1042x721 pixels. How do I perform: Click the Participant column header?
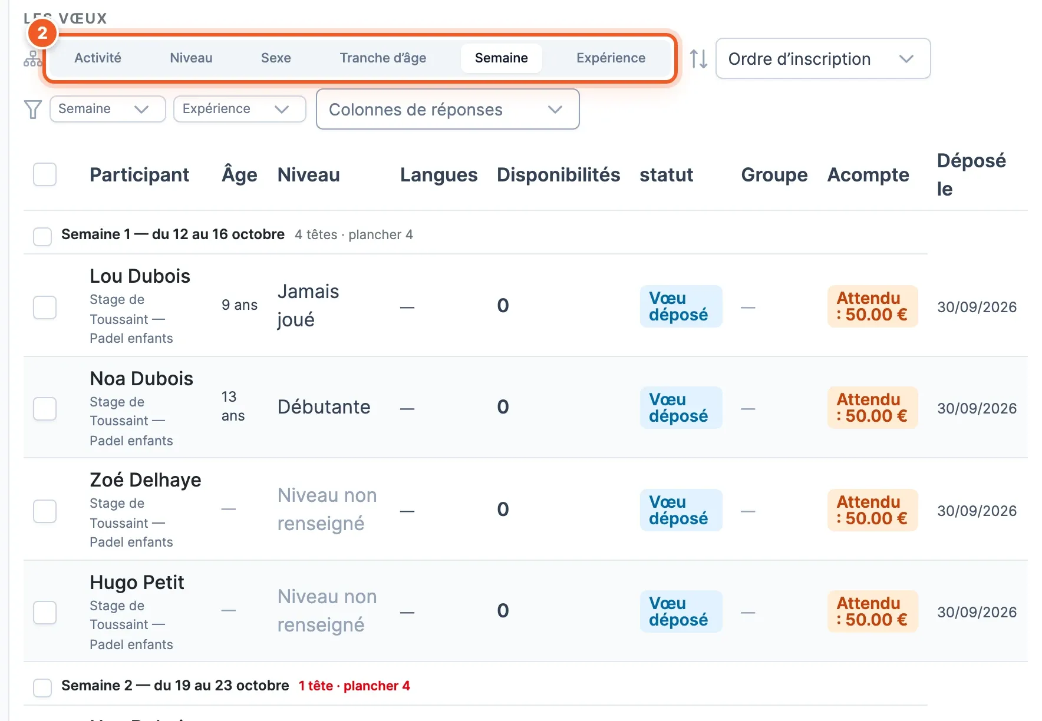[139, 175]
